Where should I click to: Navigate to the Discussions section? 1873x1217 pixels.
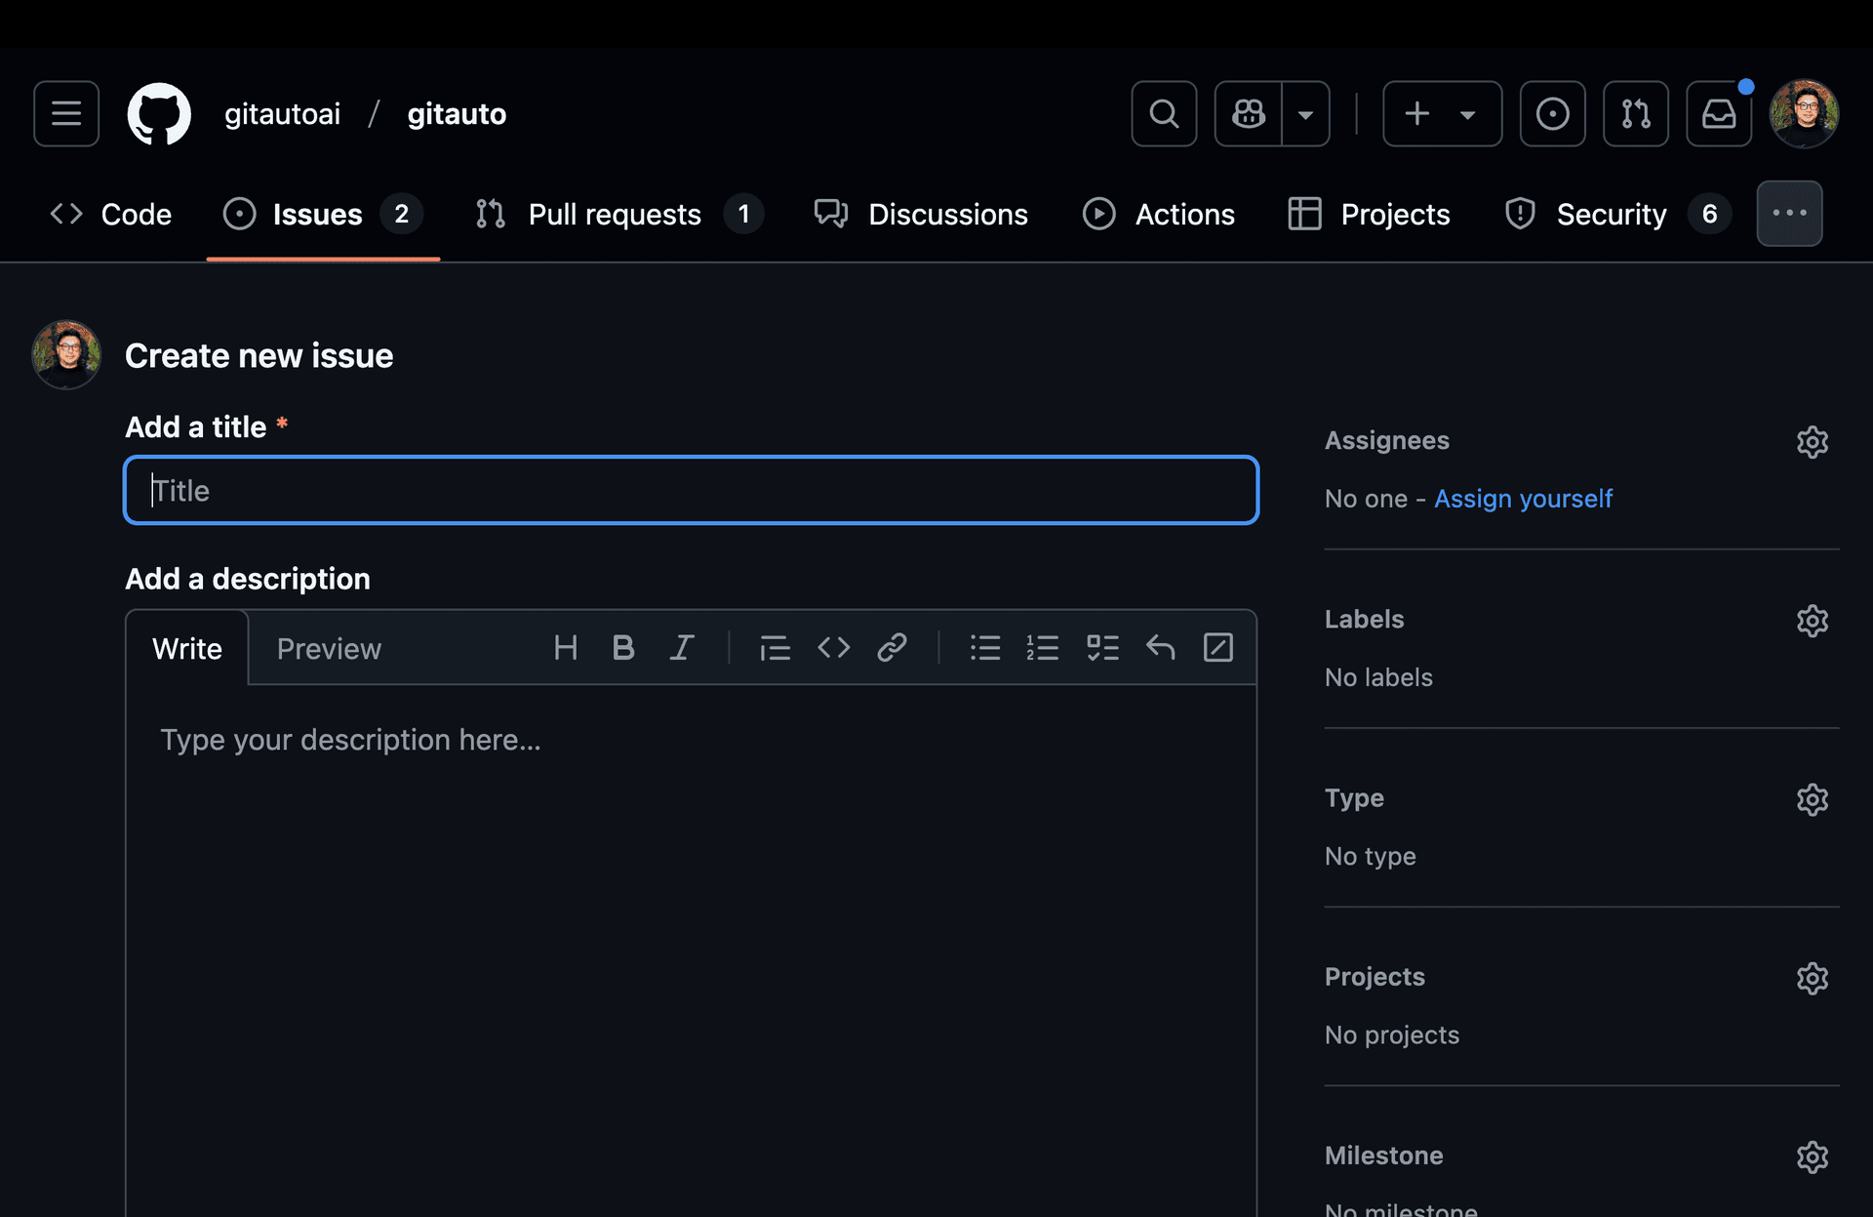(948, 214)
